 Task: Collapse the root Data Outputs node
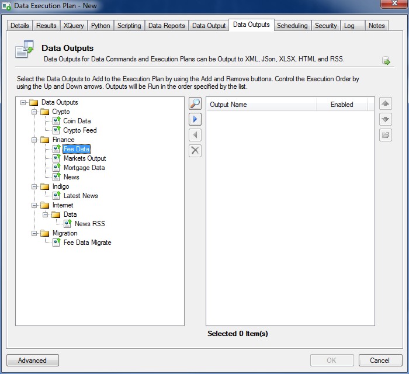click(23, 102)
